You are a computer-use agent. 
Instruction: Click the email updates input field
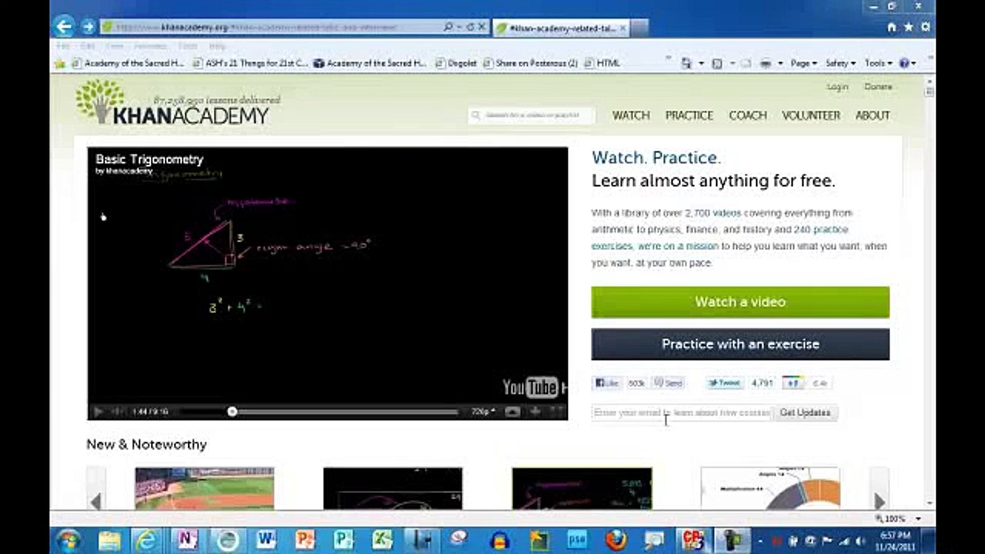(x=681, y=413)
